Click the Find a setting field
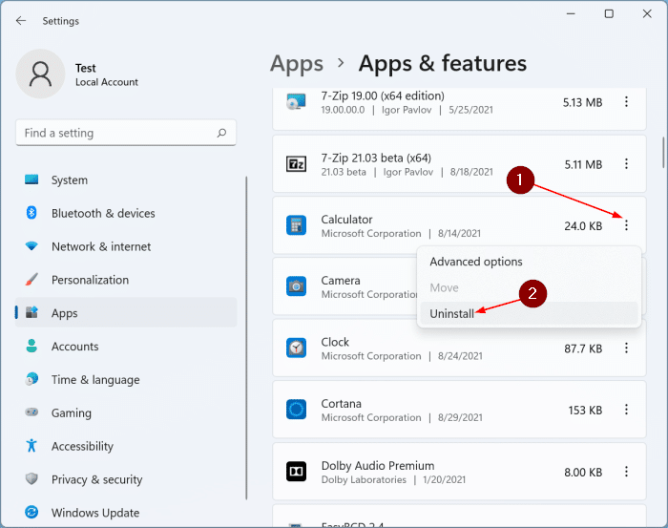The height and width of the screenshot is (528, 668). [115, 134]
